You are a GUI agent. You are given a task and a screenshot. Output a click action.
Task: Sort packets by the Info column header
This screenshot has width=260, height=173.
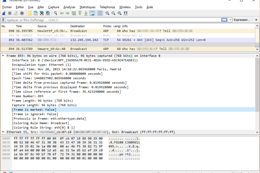coord(188,26)
